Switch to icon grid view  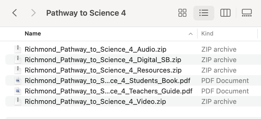(x=182, y=13)
